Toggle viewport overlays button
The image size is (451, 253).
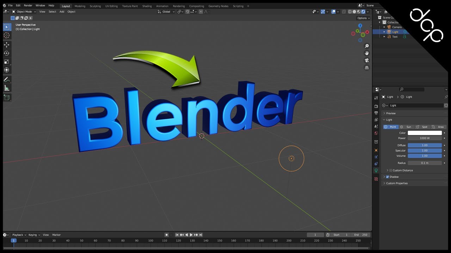(x=333, y=12)
